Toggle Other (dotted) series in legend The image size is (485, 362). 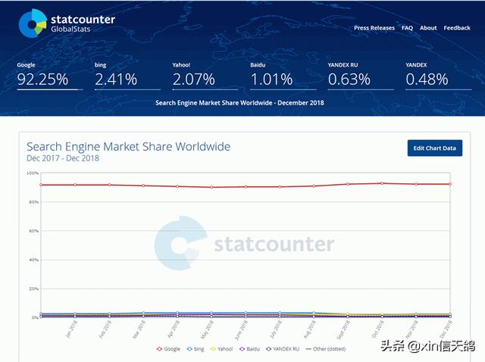point(326,348)
